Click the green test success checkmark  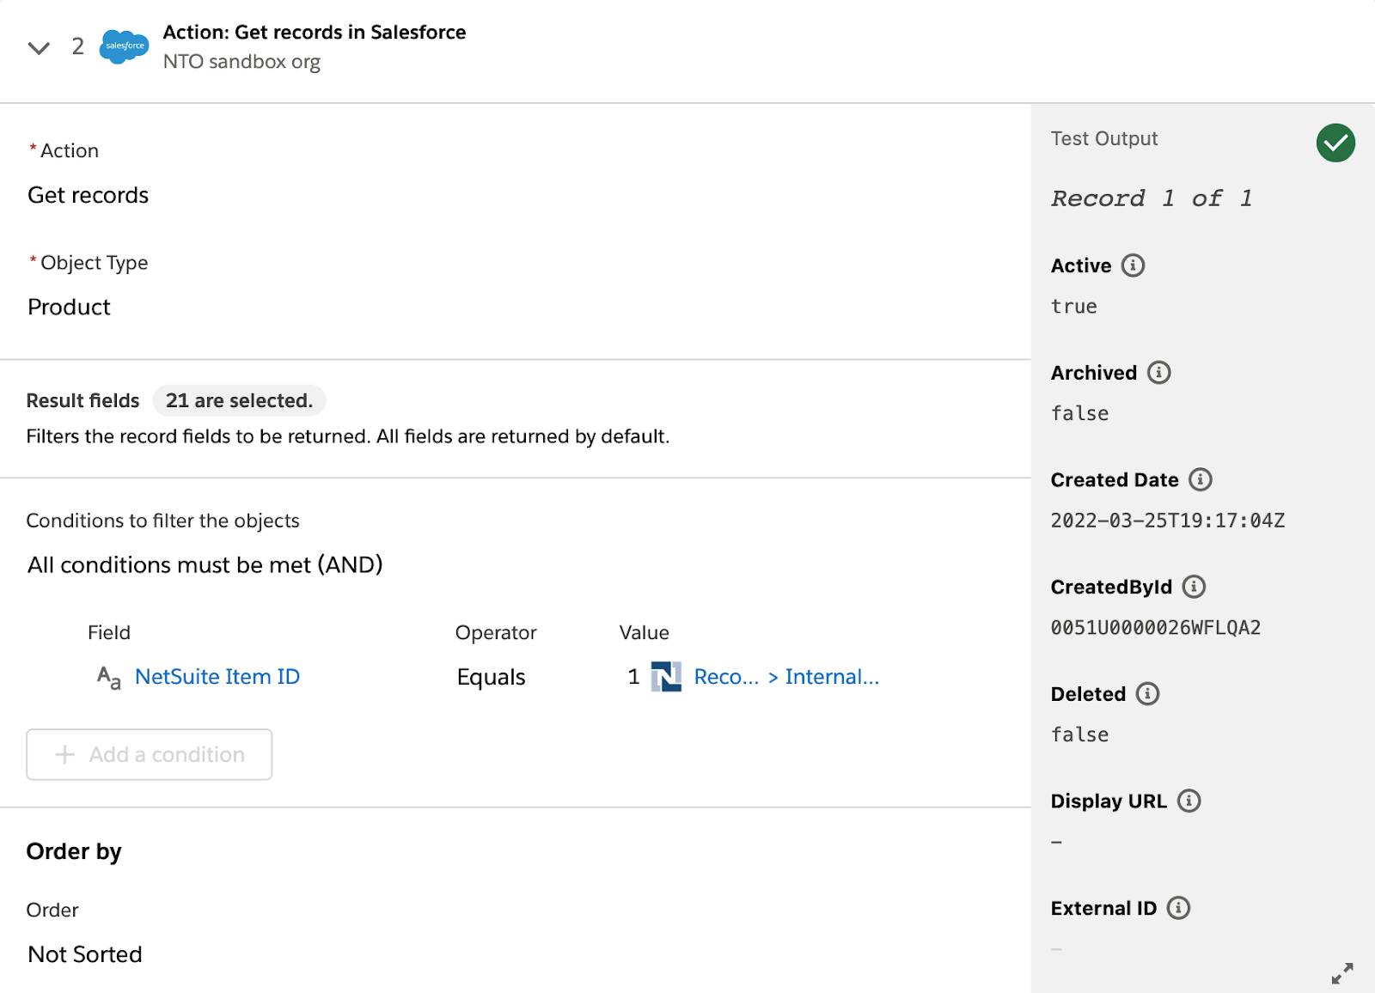tap(1335, 143)
